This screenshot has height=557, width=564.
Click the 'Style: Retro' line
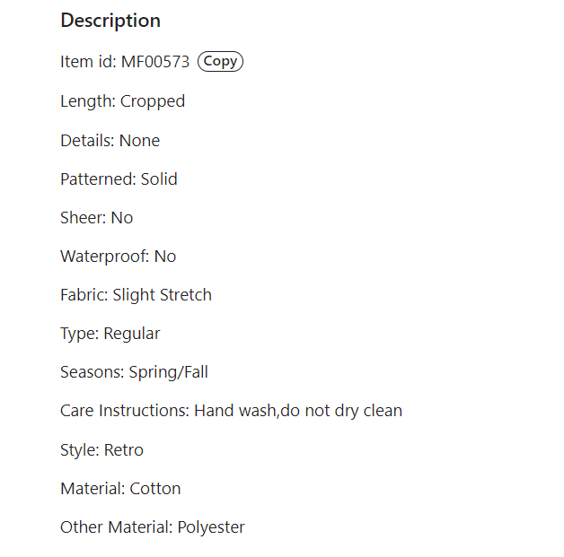point(101,450)
